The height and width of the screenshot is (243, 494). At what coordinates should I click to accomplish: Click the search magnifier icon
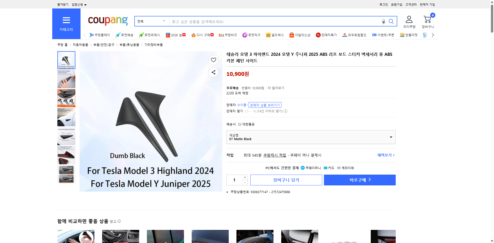[391, 21]
